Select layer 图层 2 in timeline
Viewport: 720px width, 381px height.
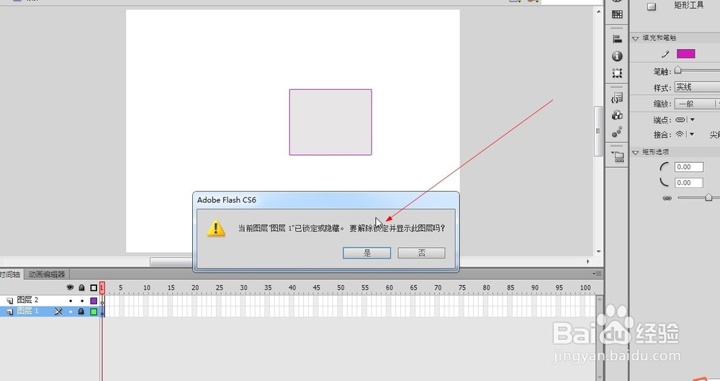coord(27,300)
